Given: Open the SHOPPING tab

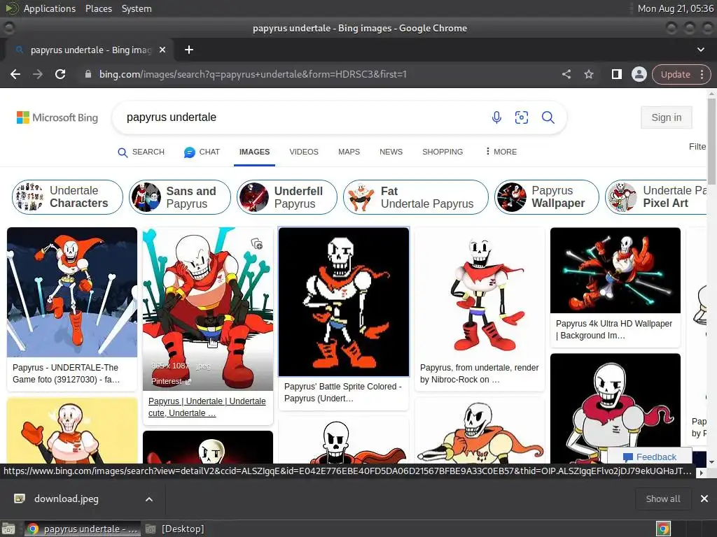Looking at the screenshot, I should pos(443,152).
